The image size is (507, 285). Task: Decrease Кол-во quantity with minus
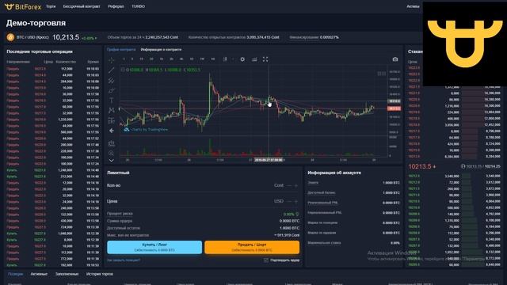(289, 185)
